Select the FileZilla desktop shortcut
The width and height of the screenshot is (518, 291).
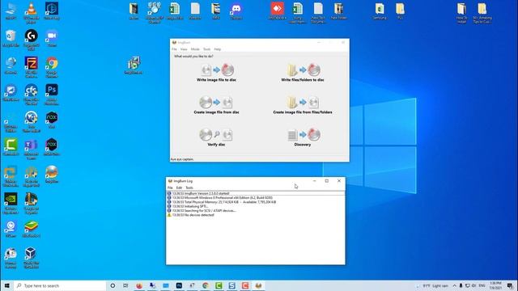tap(31, 67)
